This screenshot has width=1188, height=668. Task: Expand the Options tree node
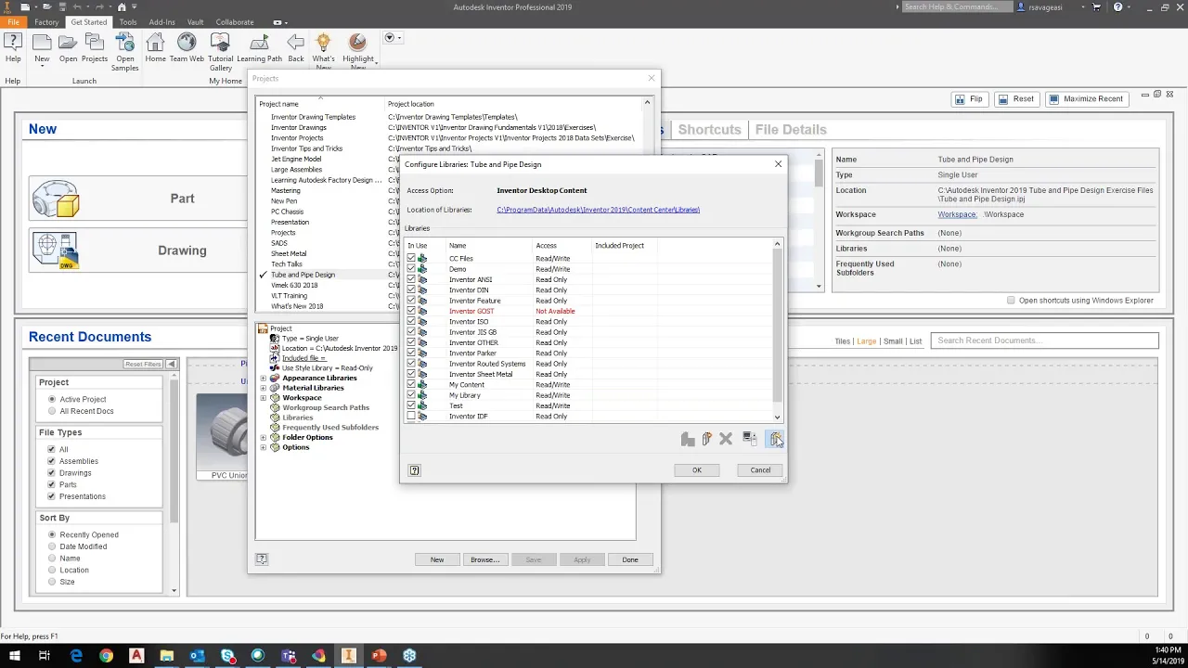point(264,447)
